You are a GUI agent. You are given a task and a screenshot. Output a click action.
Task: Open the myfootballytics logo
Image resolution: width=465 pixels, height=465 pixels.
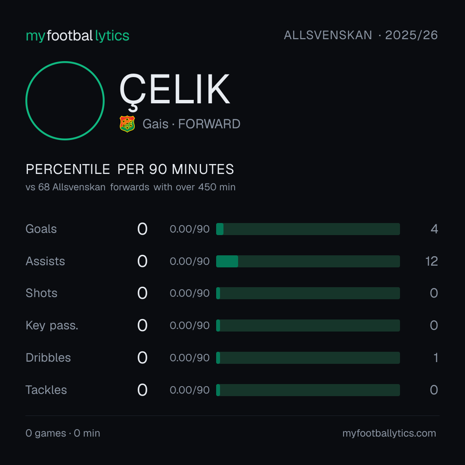click(77, 36)
